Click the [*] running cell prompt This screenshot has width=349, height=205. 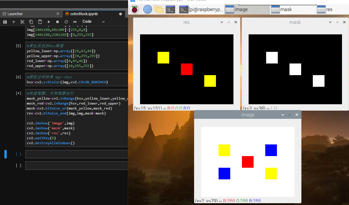click(19, 93)
